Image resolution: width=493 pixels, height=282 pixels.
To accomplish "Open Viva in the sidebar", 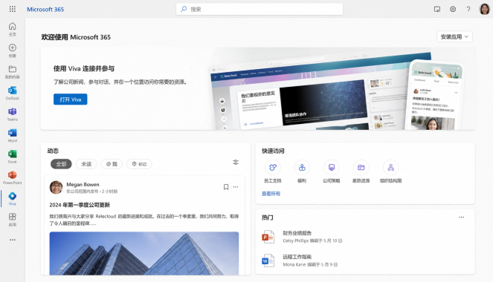I will point(12,199).
